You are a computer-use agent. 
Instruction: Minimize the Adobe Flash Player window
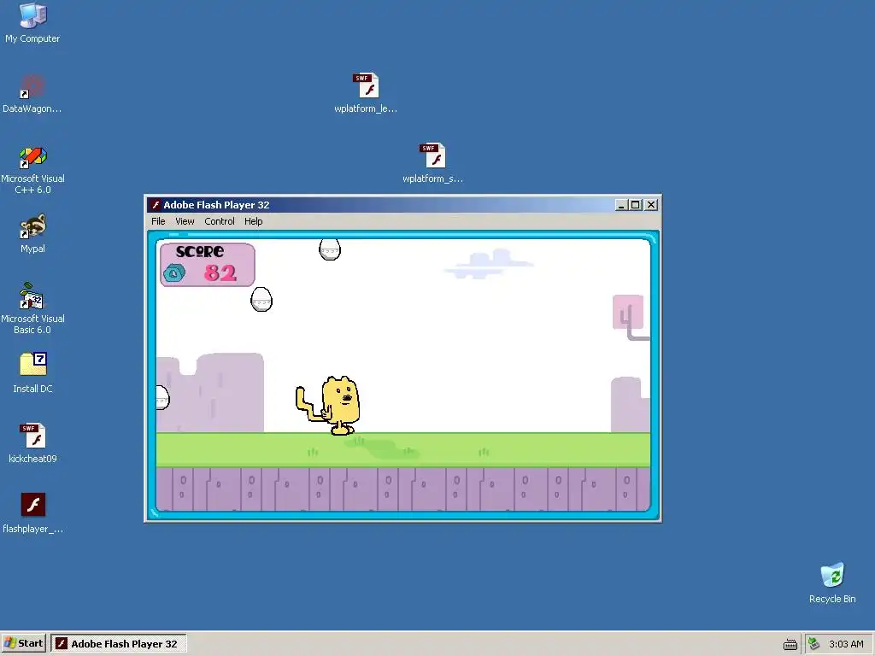point(622,205)
